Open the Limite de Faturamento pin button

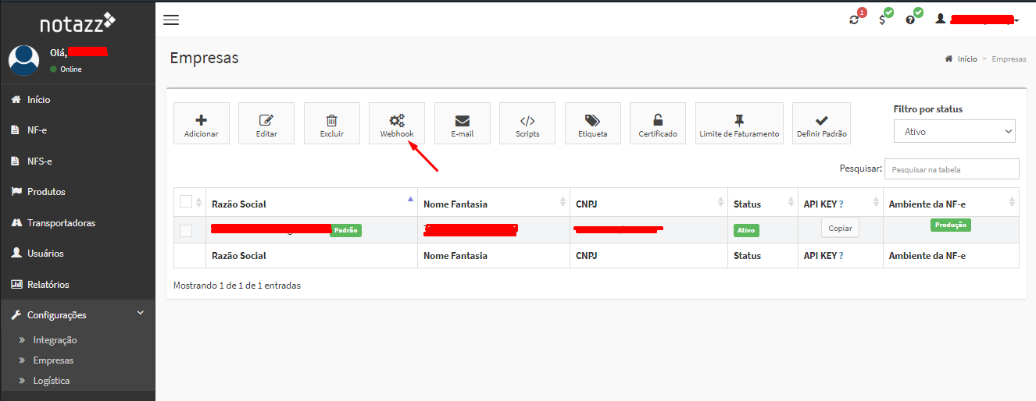pyautogui.click(x=739, y=123)
